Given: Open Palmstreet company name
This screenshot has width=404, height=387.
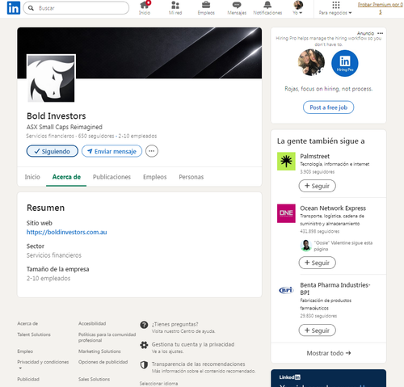Looking at the screenshot, I should click(x=314, y=156).
